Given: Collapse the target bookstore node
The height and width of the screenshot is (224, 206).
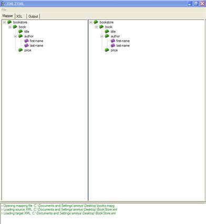Looking at the screenshot, I should point(91,22).
